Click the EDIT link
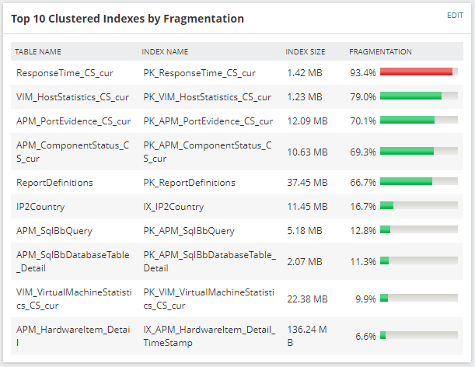Viewport: 475px width, 367px height. (x=455, y=15)
